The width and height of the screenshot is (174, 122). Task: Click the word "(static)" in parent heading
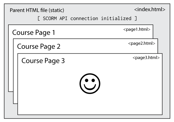[x=56, y=10]
